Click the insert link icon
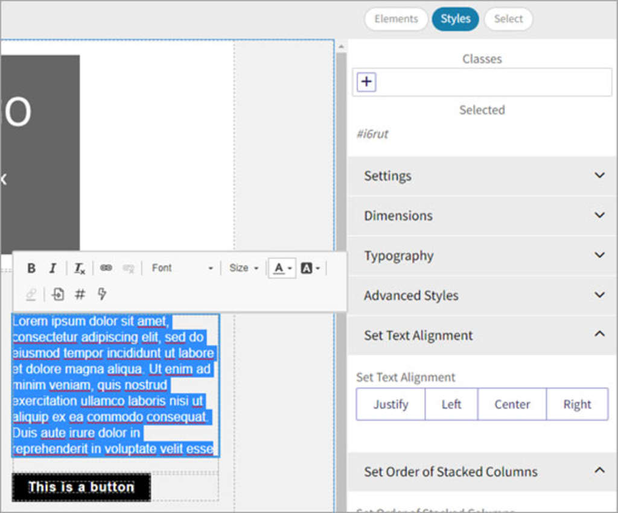Screen dimensions: 618x513 point(106,268)
